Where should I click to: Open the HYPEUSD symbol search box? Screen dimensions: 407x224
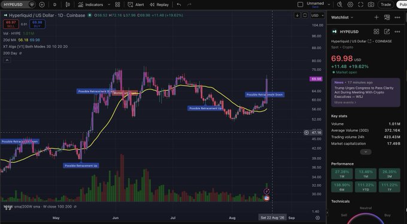[14, 4]
